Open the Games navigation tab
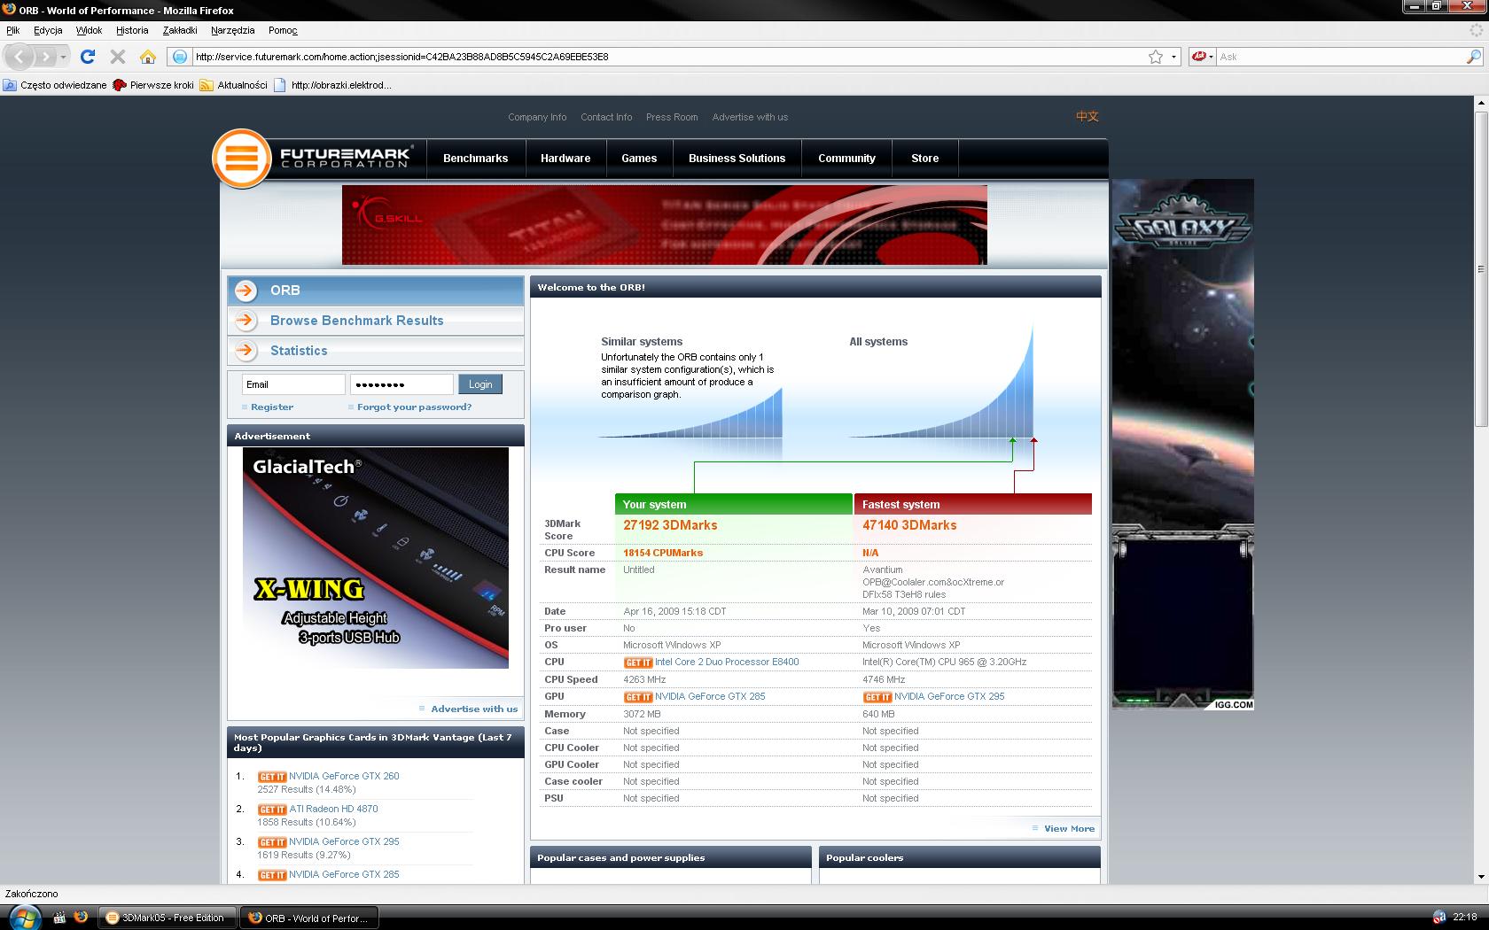 [x=639, y=159]
